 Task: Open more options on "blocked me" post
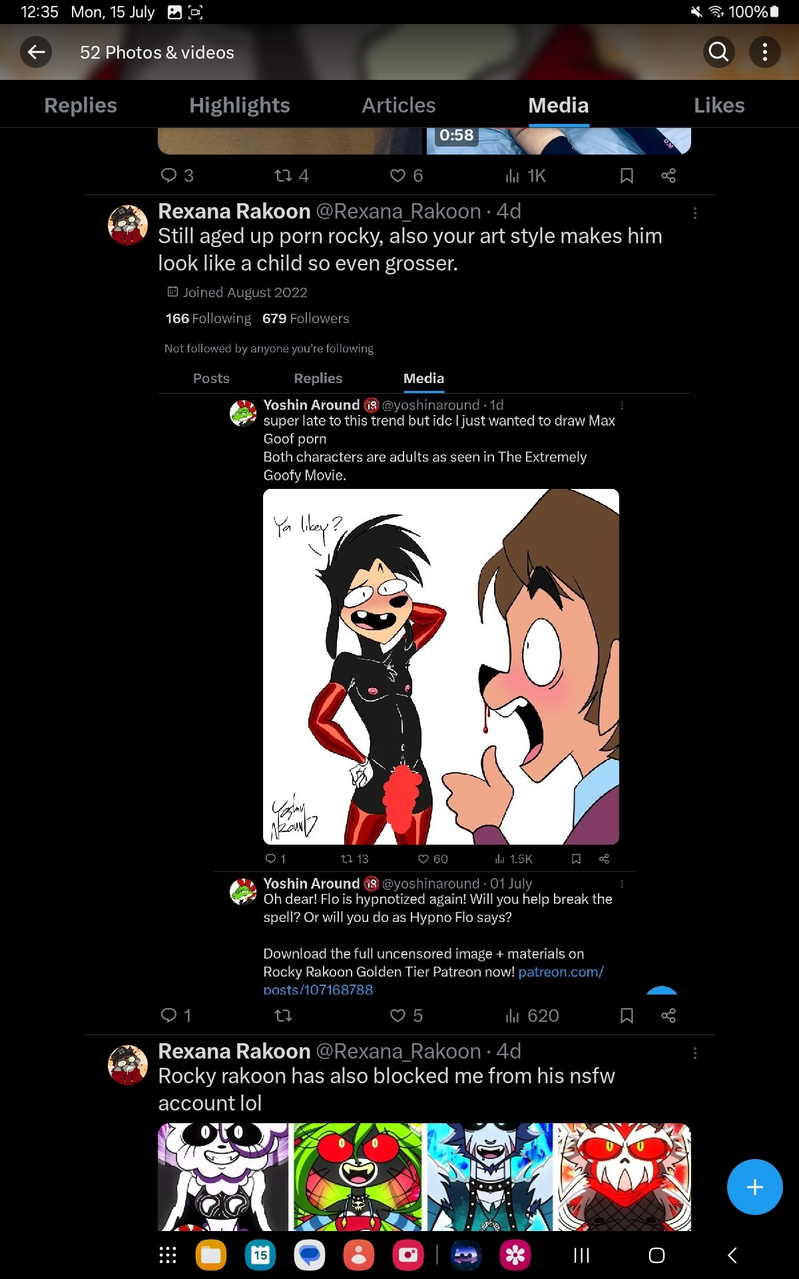[x=694, y=1053]
